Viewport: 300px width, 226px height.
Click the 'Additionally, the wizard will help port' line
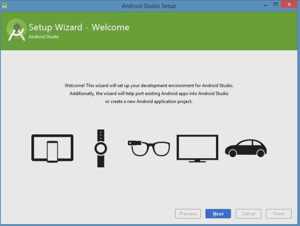(x=149, y=93)
